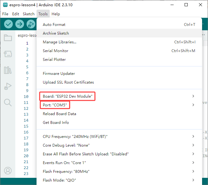The height and width of the screenshot is (185, 208).
Task: Select the espro-lesson4 editor tab
Action: (27, 35)
